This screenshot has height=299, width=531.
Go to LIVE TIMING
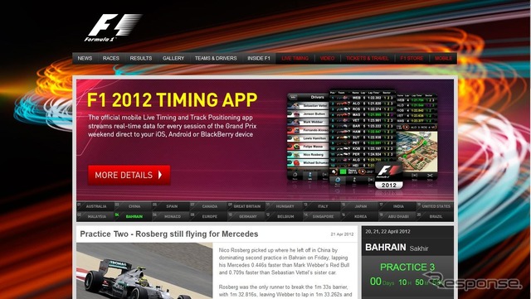[x=295, y=58]
